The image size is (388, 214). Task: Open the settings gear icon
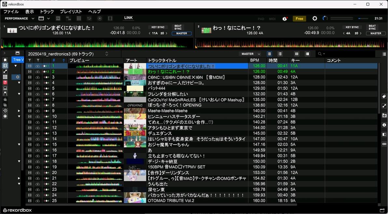tap(314, 19)
